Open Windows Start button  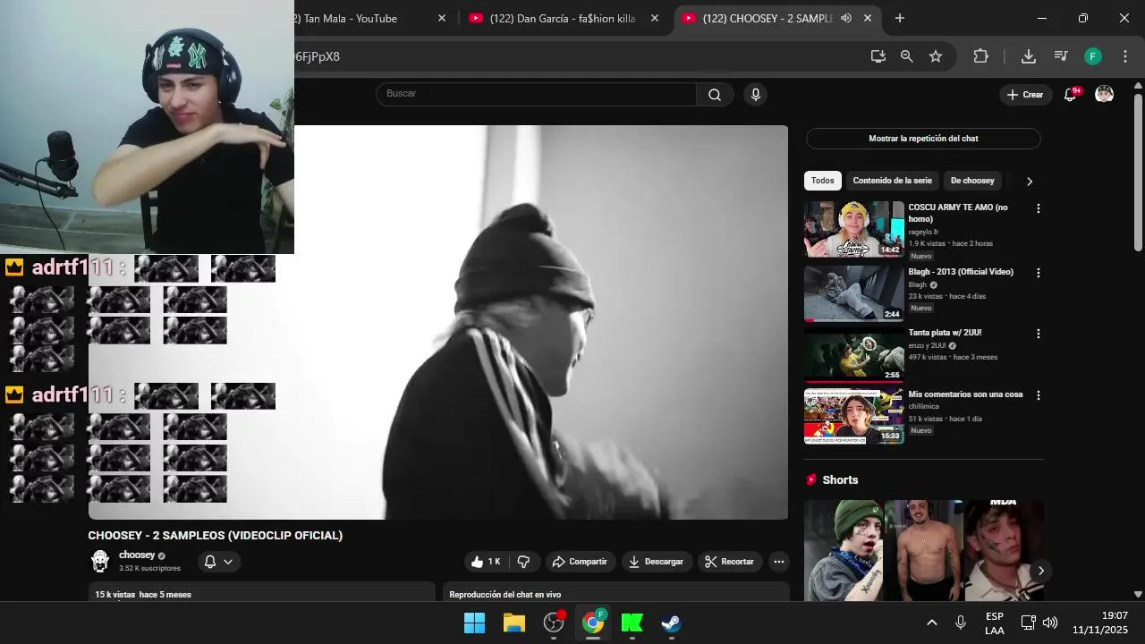coord(474,623)
